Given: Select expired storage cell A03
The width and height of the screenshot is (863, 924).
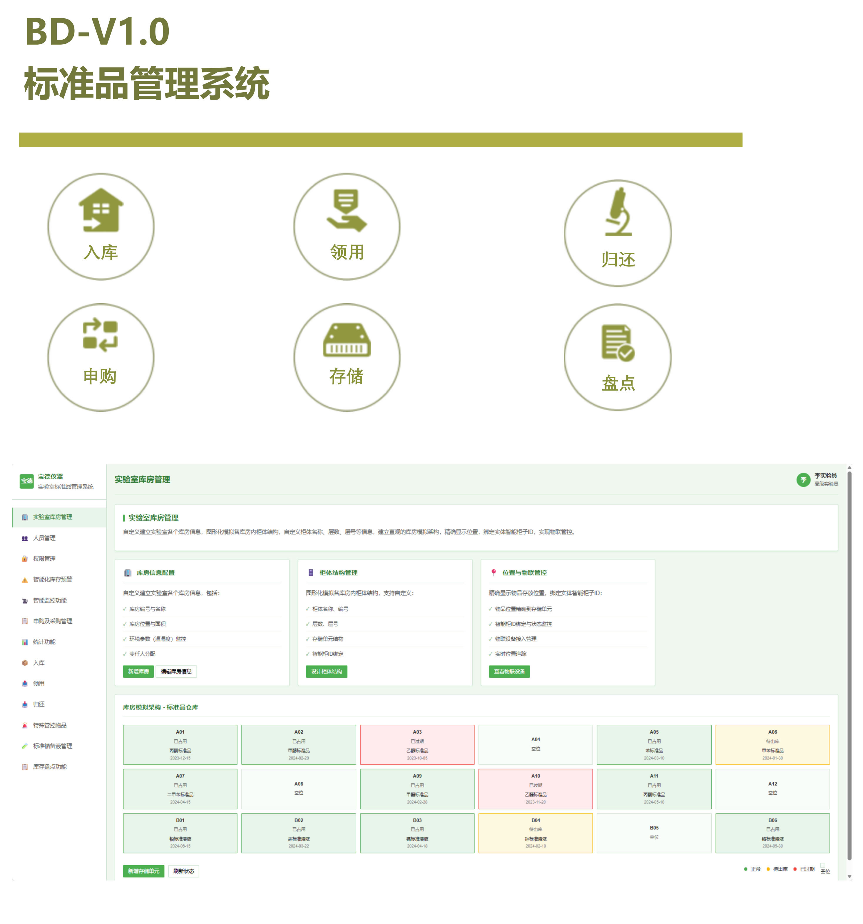Looking at the screenshot, I should coord(417,745).
